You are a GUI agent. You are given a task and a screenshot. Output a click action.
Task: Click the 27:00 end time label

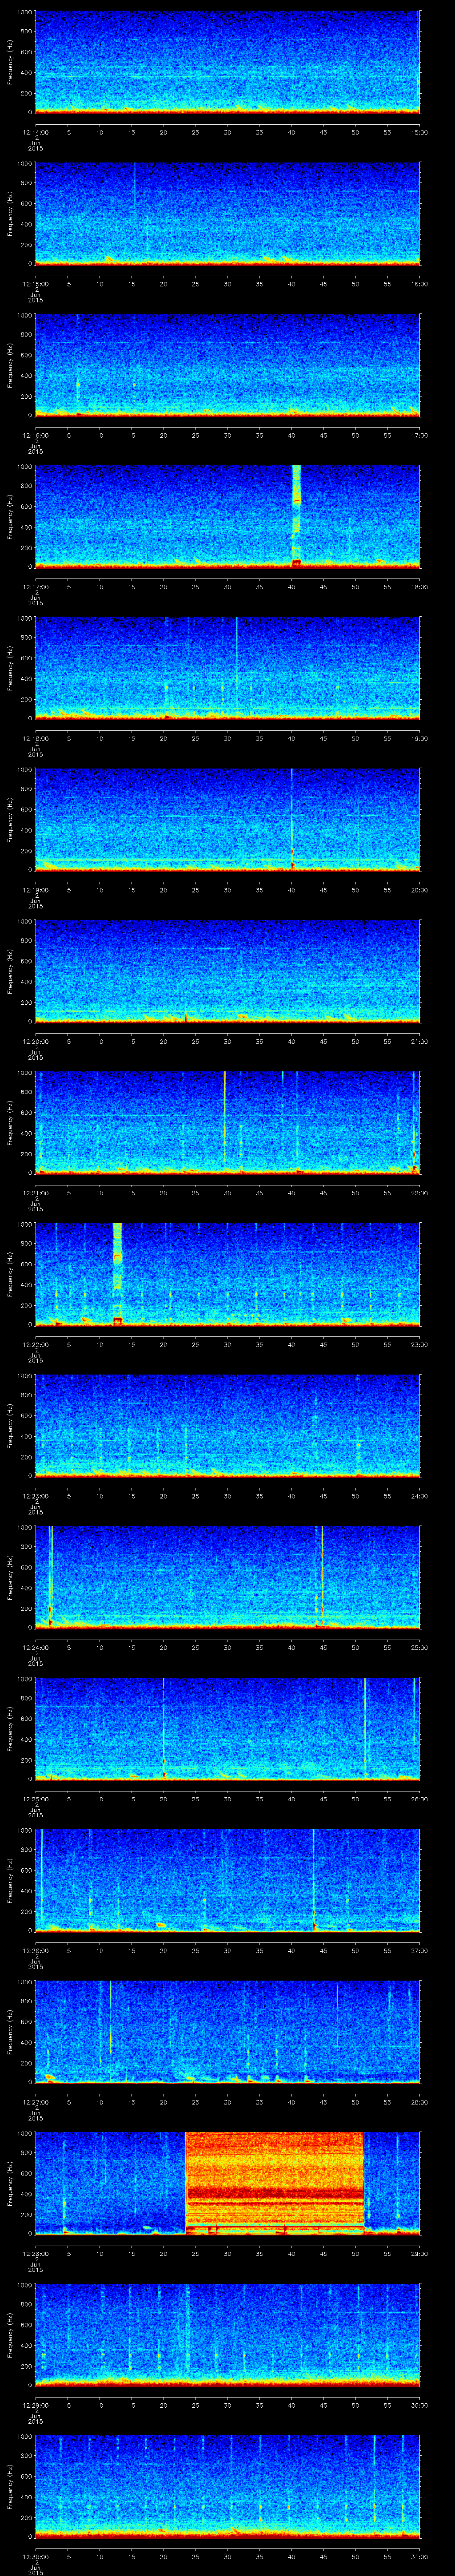(419, 1950)
